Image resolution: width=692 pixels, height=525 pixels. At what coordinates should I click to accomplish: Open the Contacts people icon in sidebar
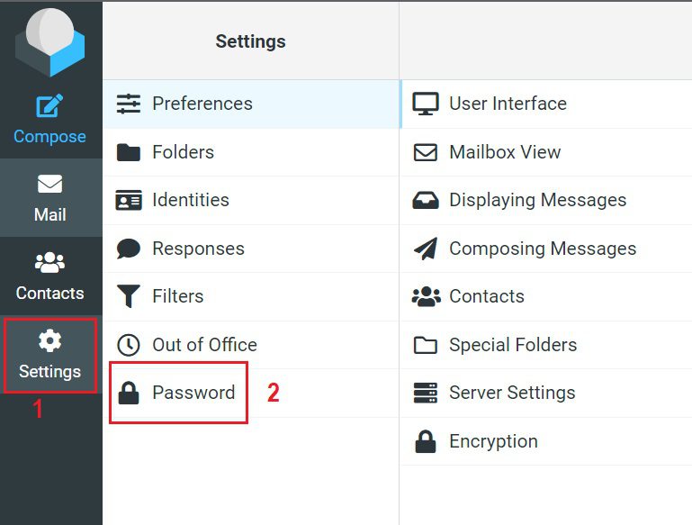[49, 262]
